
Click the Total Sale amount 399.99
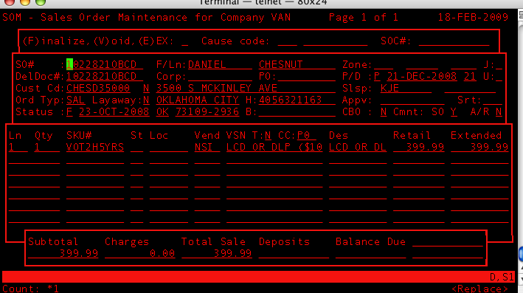[x=217, y=253]
